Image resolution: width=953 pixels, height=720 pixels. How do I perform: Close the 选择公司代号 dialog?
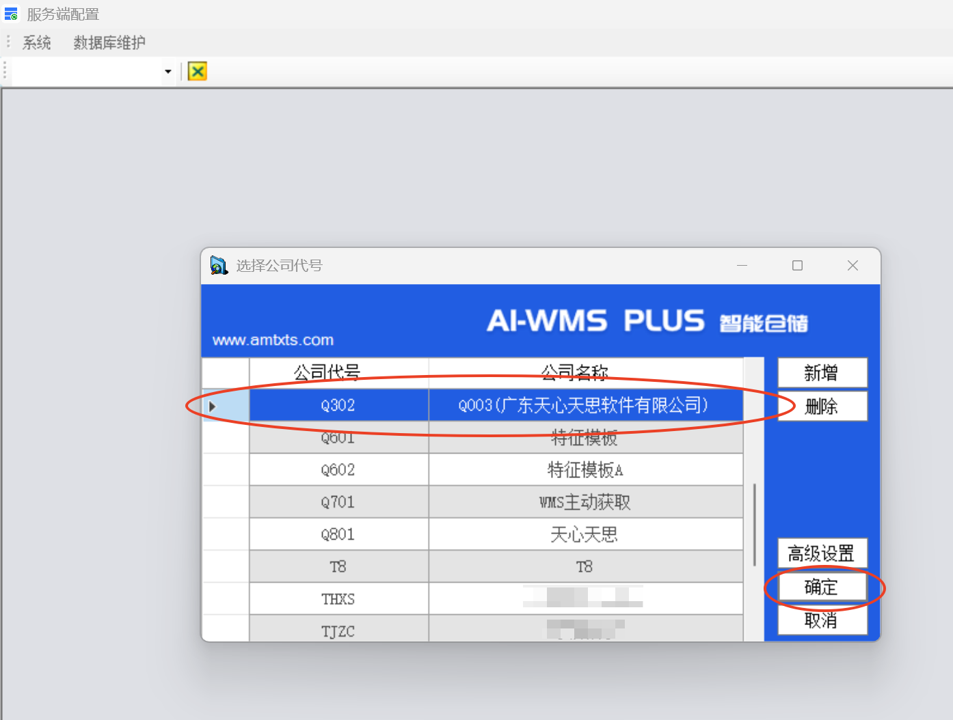coord(853,265)
